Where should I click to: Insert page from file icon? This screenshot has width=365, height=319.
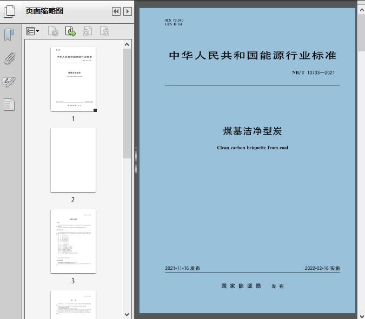tap(70, 31)
